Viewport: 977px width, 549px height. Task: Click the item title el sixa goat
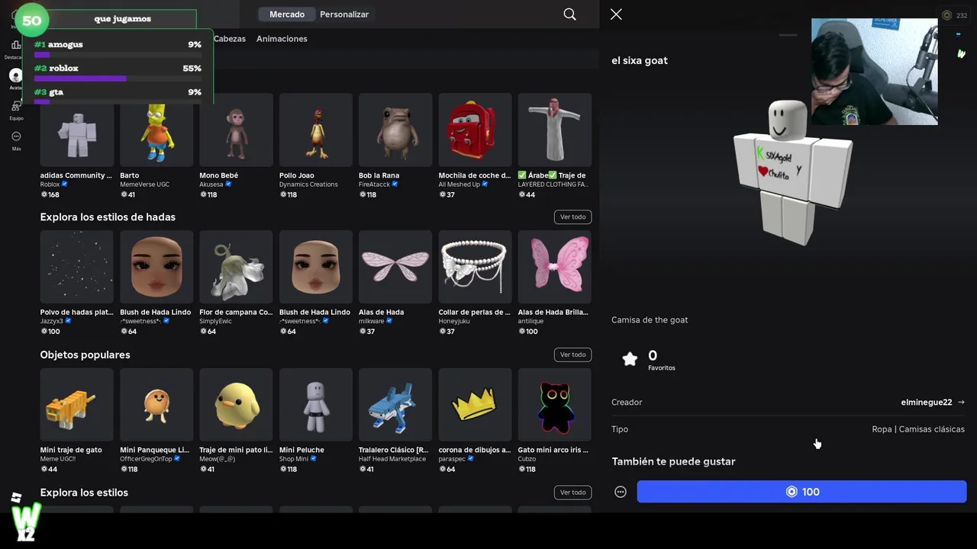pos(640,60)
